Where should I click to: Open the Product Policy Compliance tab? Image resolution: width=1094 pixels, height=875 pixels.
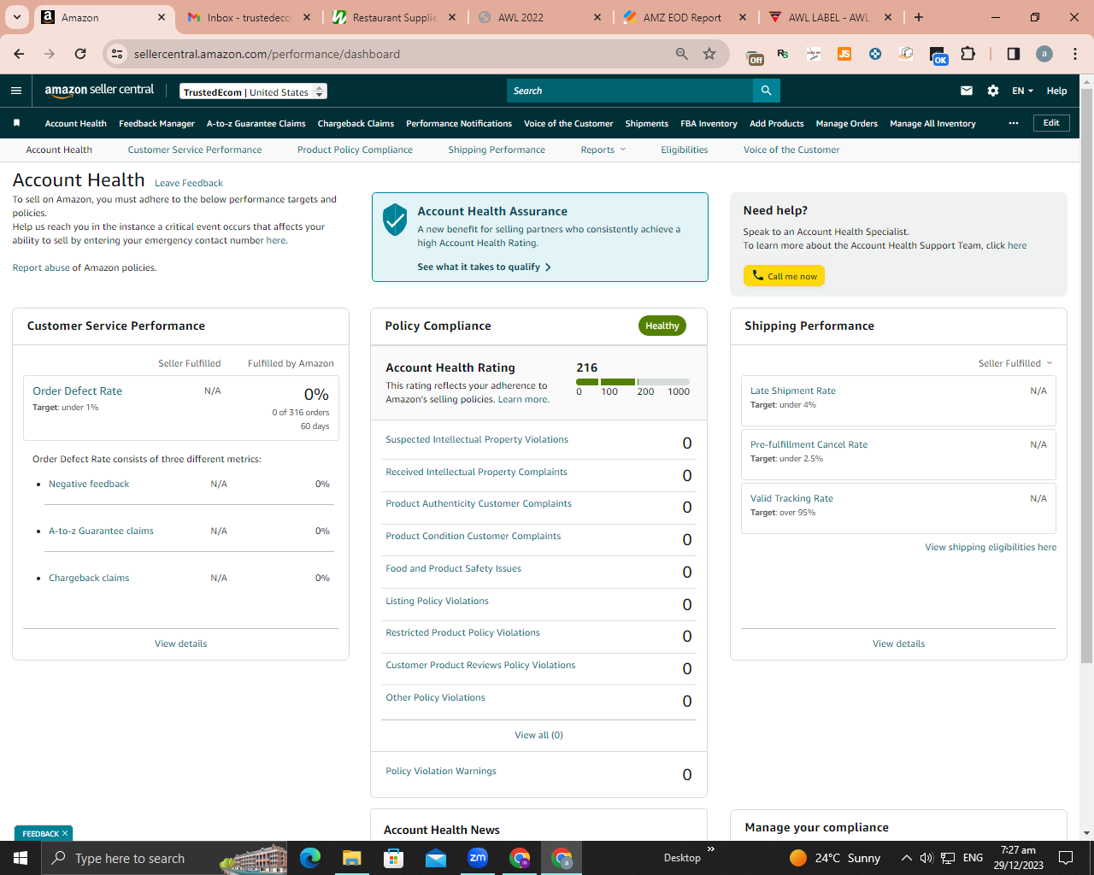coord(355,150)
